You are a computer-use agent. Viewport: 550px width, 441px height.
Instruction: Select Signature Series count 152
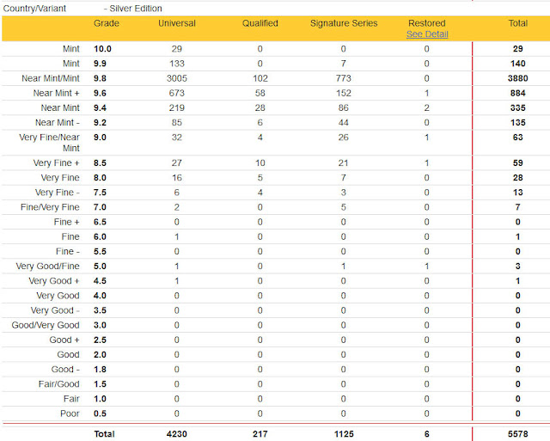click(343, 93)
